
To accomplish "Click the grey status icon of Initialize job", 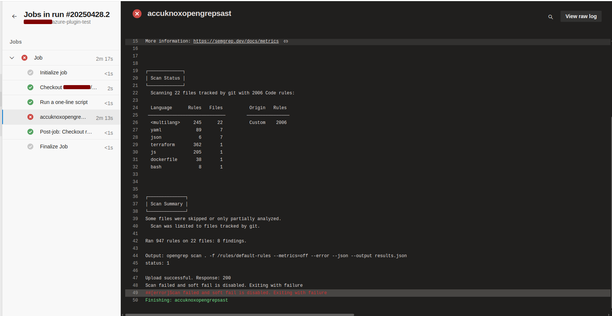I will pyautogui.click(x=30, y=73).
